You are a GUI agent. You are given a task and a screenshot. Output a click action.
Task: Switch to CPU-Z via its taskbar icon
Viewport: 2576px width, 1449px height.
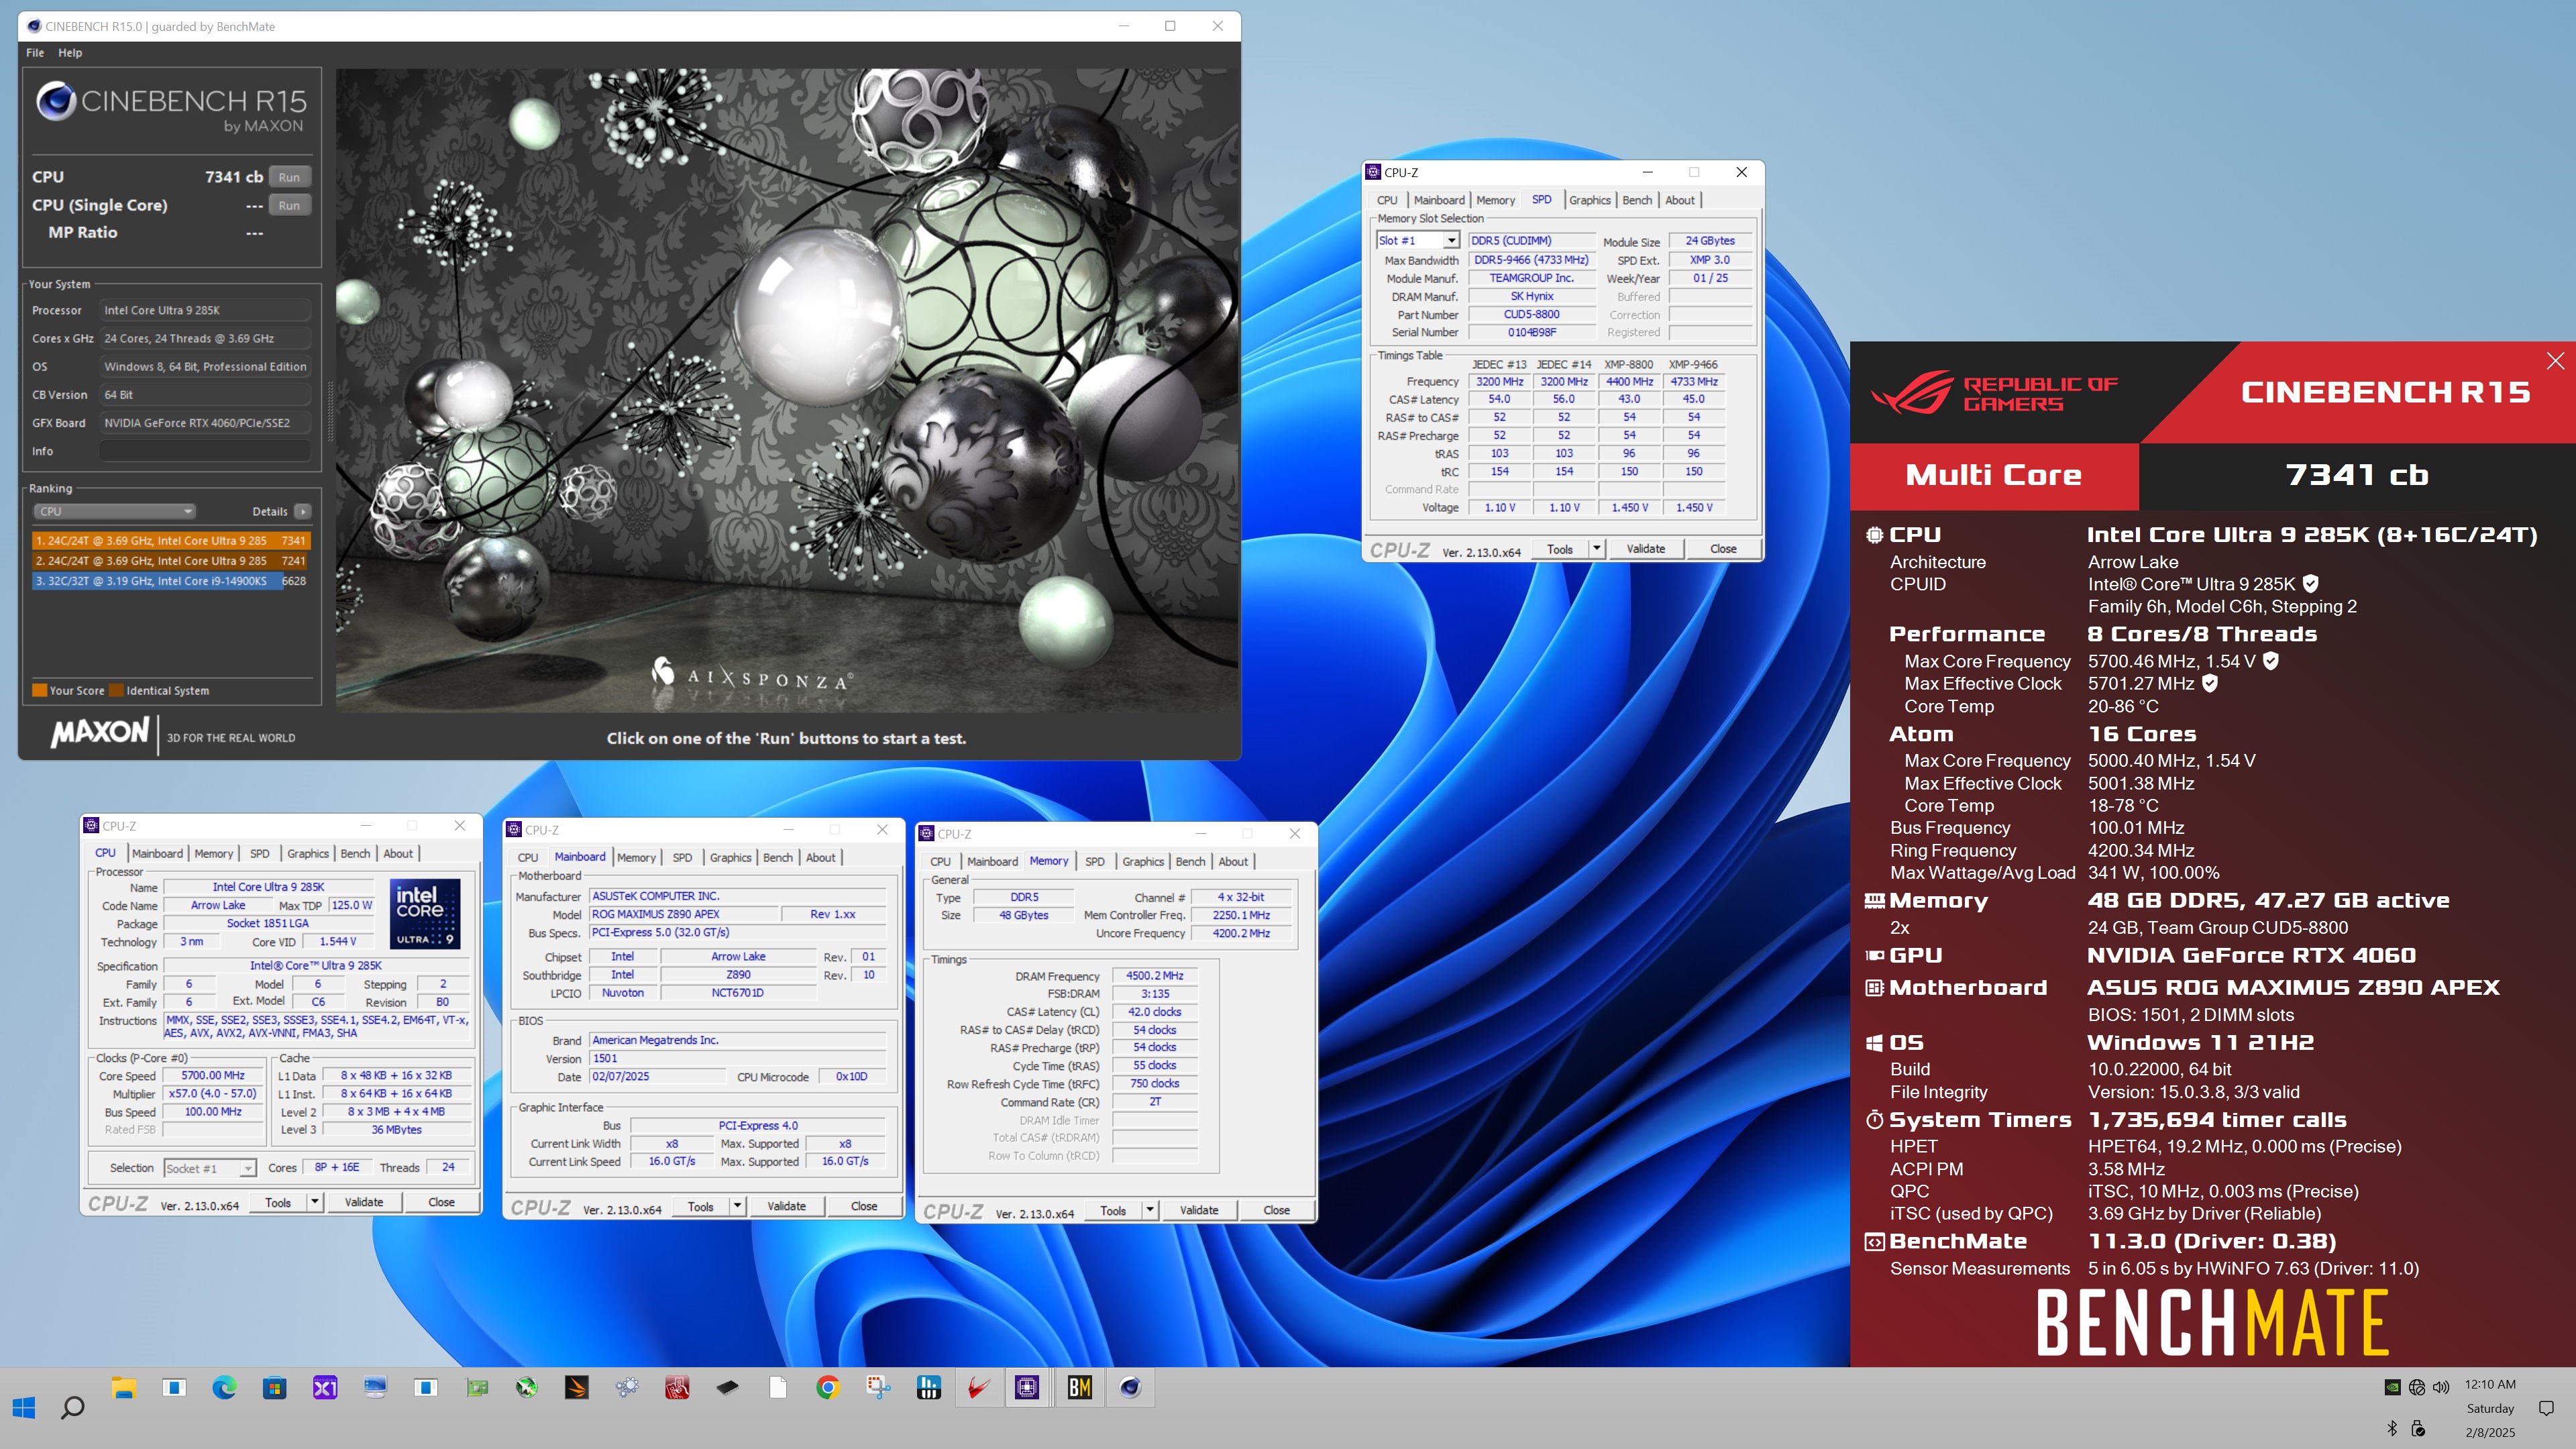coord(1027,1387)
